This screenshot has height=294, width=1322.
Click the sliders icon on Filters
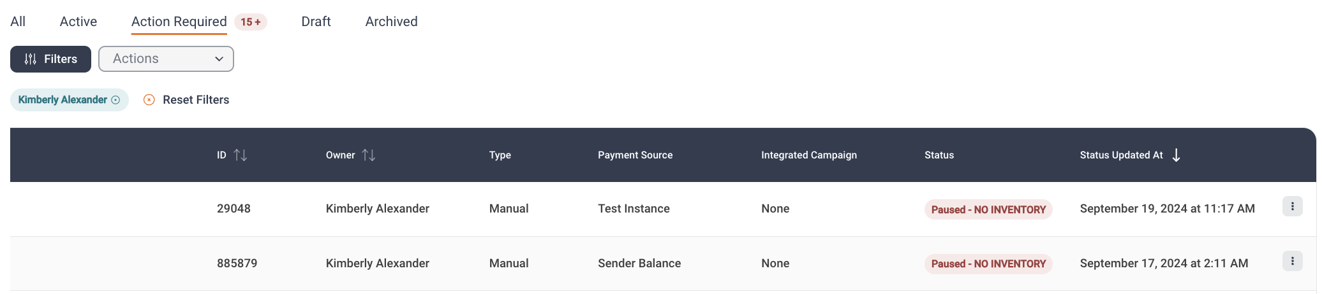pyautogui.click(x=30, y=59)
